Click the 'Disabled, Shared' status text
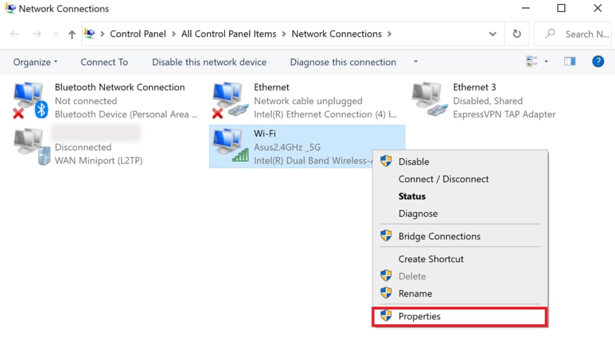The height and width of the screenshot is (346, 615). coord(488,101)
